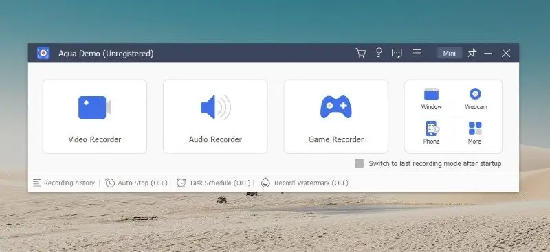Click the Aqua Demo app logo
The width and height of the screenshot is (550, 252).
[43, 54]
